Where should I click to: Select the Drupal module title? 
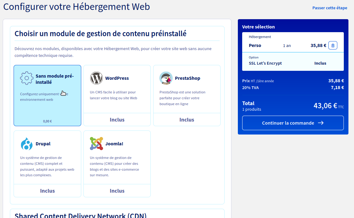coord(43,144)
